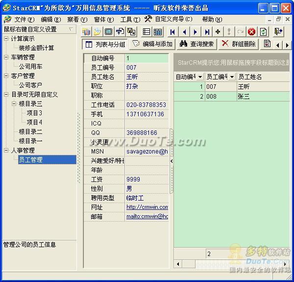Open the 编辑(E) menu
The height and width of the screenshot is (282, 294).
tap(51, 19)
